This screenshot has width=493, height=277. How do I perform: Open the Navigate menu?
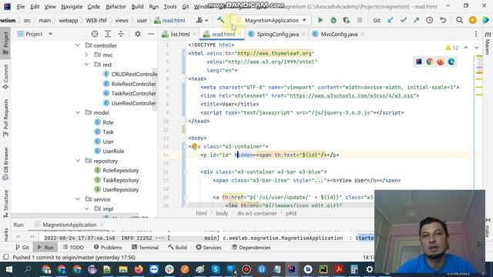(72, 6)
